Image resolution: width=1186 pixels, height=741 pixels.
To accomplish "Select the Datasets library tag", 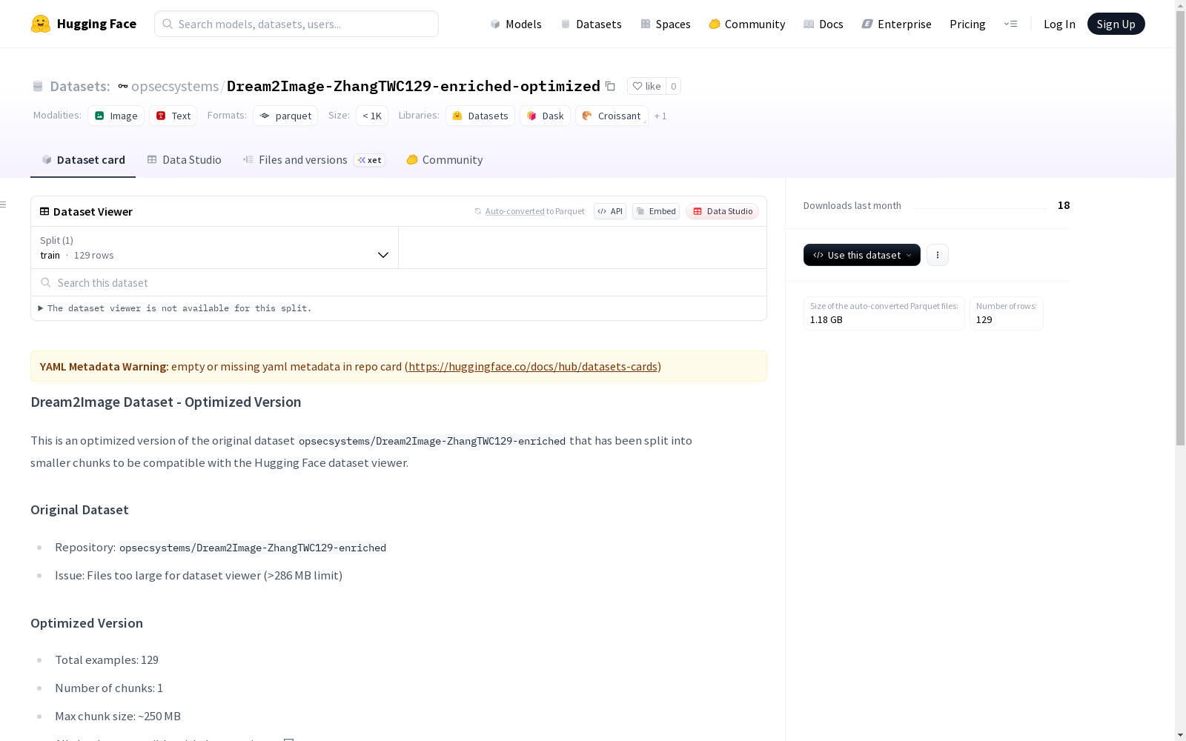I will 480,116.
